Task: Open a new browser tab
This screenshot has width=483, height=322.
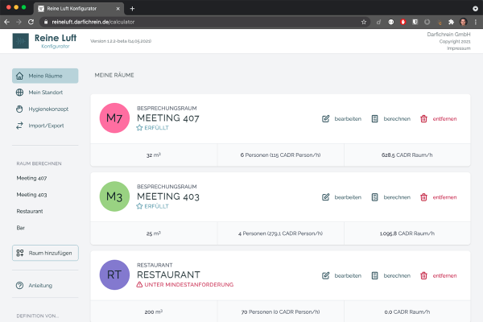Action: point(133,7)
